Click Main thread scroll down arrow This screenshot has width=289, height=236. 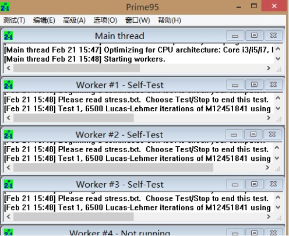click(x=278, y=58)
